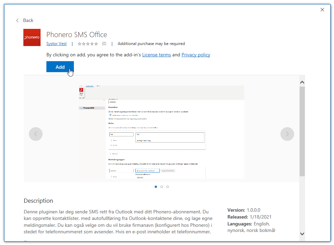Open the License terms link
Image resolution: width=334 pixels, height=245 pixels.
click(x=157, y=55)
